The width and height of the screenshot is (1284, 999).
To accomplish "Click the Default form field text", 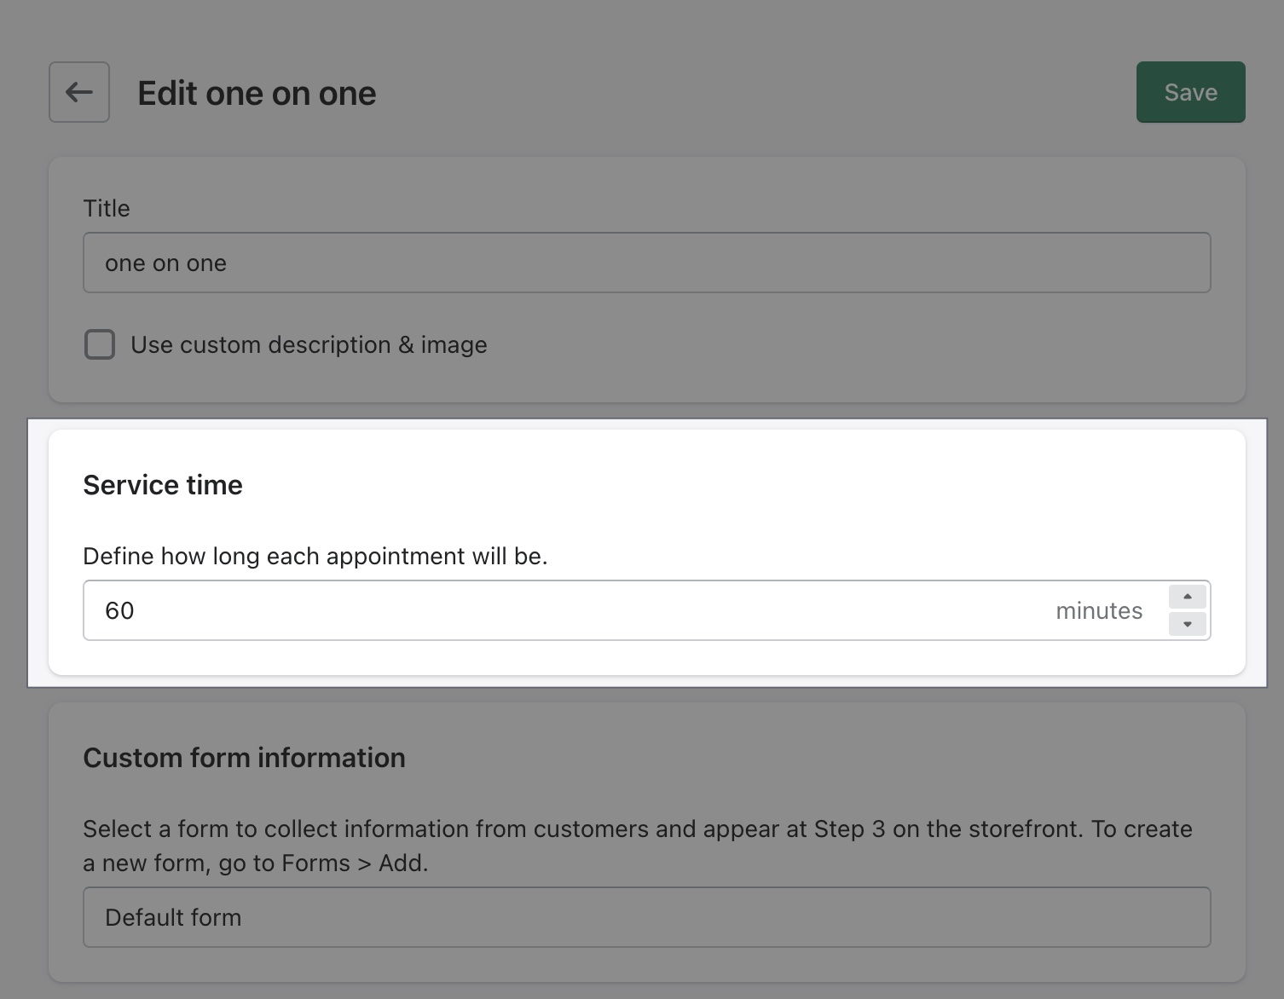I will (172, 917).
